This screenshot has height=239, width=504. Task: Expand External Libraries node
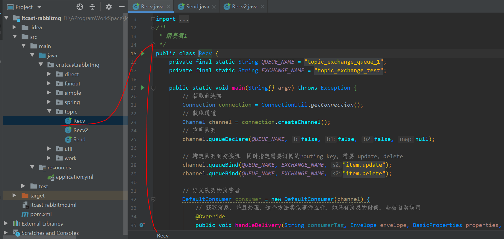pyautogui.click(x=5, y=223)
